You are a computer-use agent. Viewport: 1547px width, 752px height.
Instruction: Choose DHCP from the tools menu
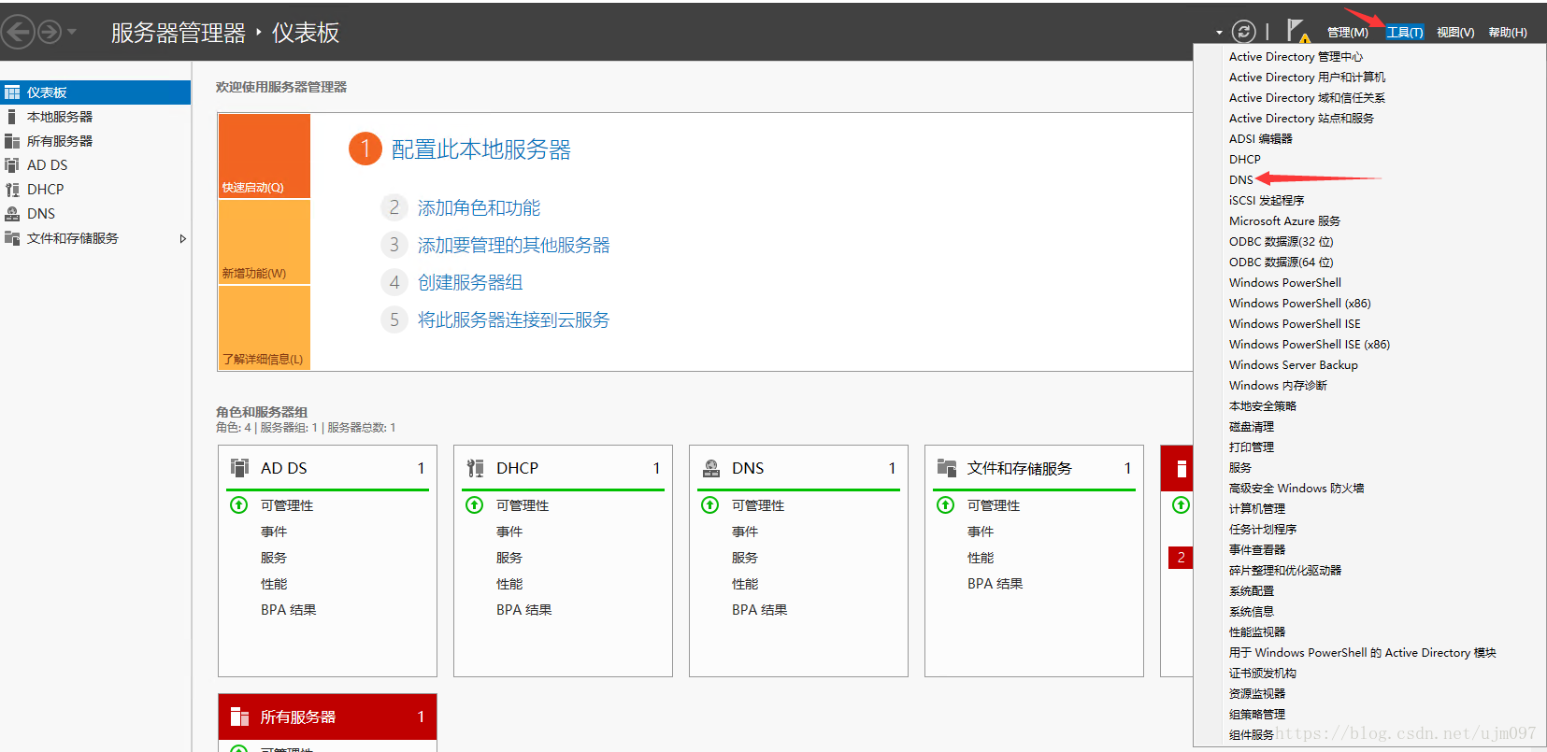1244,160
